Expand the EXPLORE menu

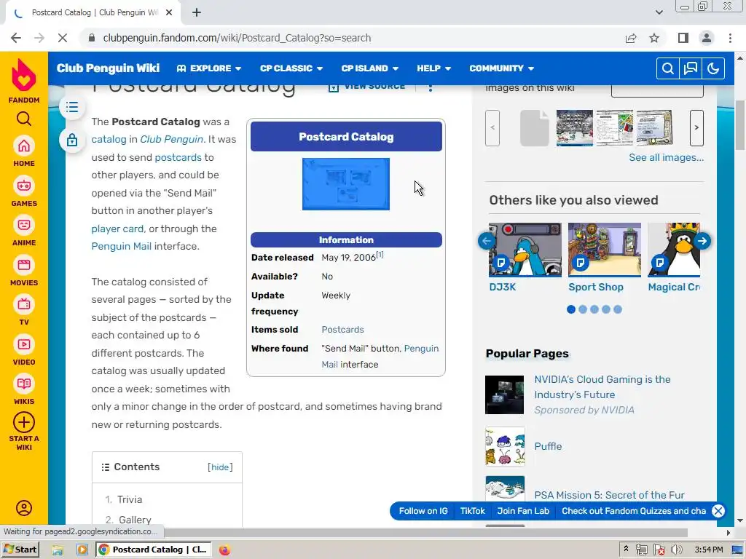tap(209, 68)
